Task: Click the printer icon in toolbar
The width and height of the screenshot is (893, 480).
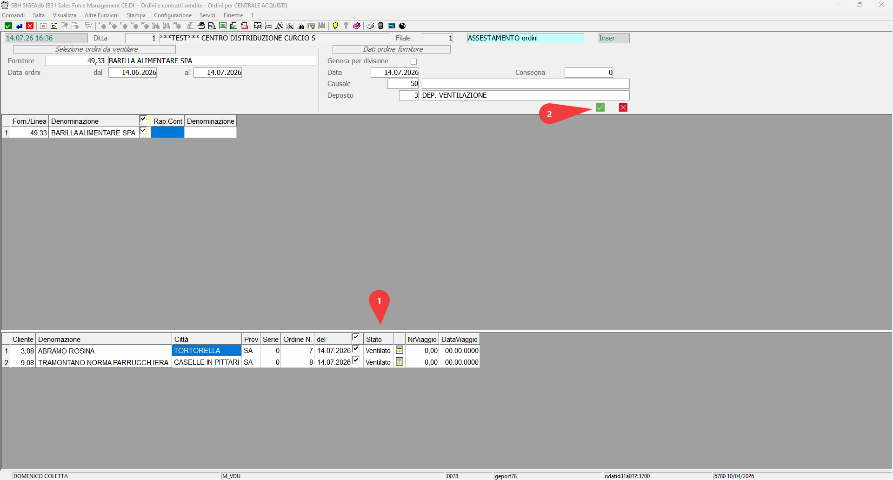Action: [201, 26]
